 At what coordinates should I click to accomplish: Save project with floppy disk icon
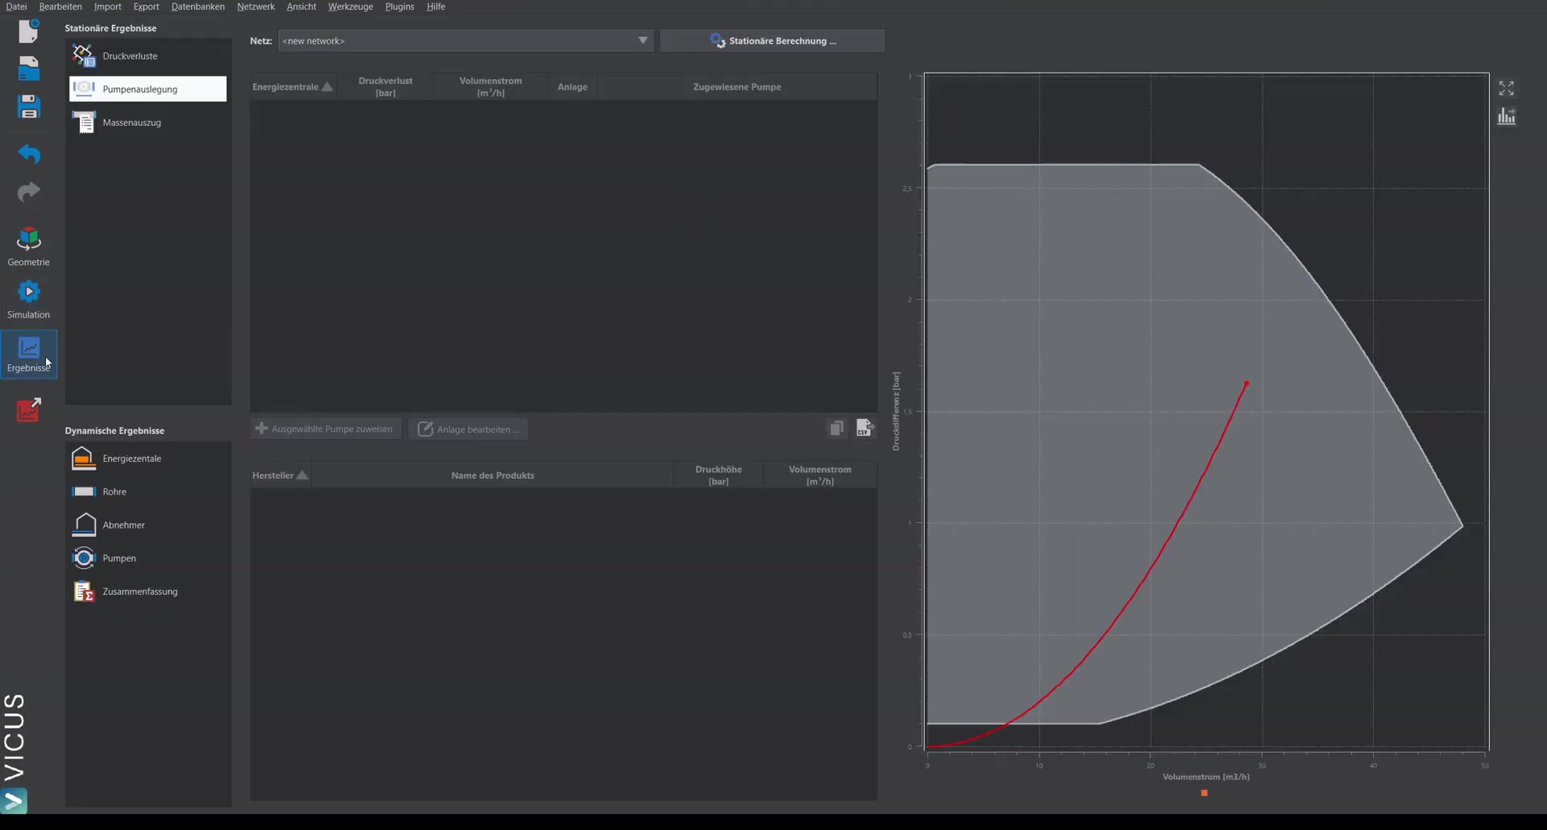[x=29, y=106]
